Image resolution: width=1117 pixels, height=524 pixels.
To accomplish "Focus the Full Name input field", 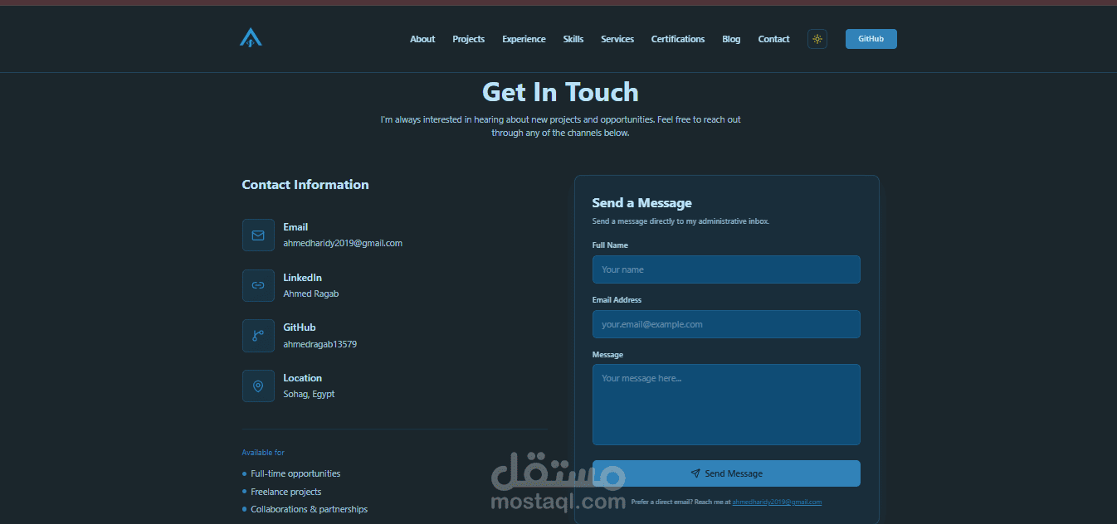I will pyautogui.click(x=726, y=269).
